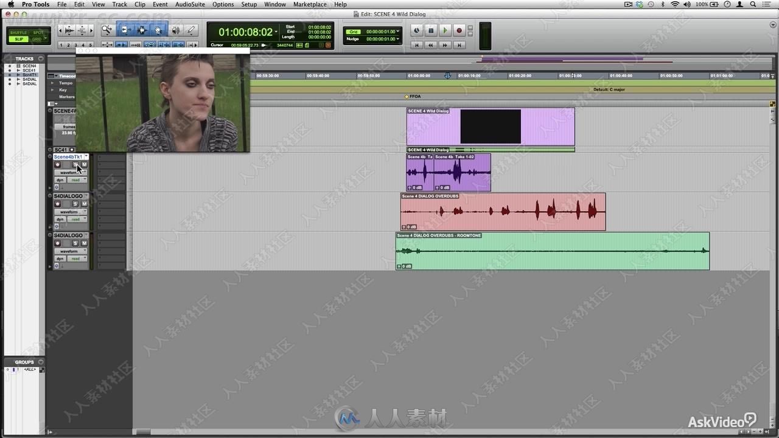The image size is (779, 438).
Task: Click Go to End transport button
Action: coord(459,45)
